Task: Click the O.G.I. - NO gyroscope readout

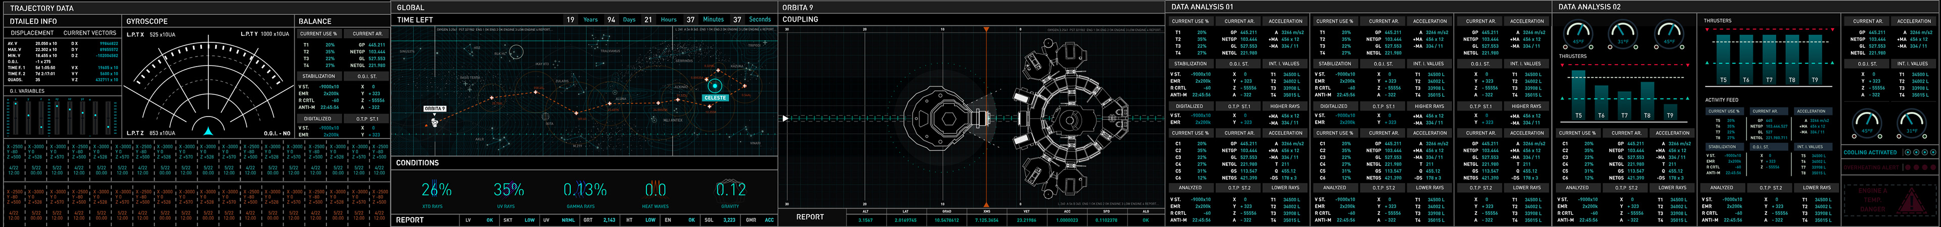Action: click(x=276, y=133)
